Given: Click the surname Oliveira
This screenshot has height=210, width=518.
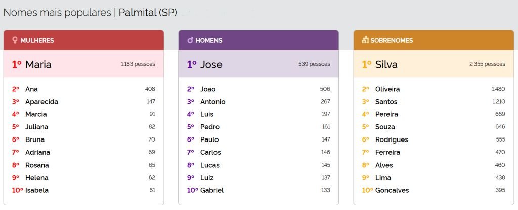Looking at the screenshot, I should click(387, 89).
